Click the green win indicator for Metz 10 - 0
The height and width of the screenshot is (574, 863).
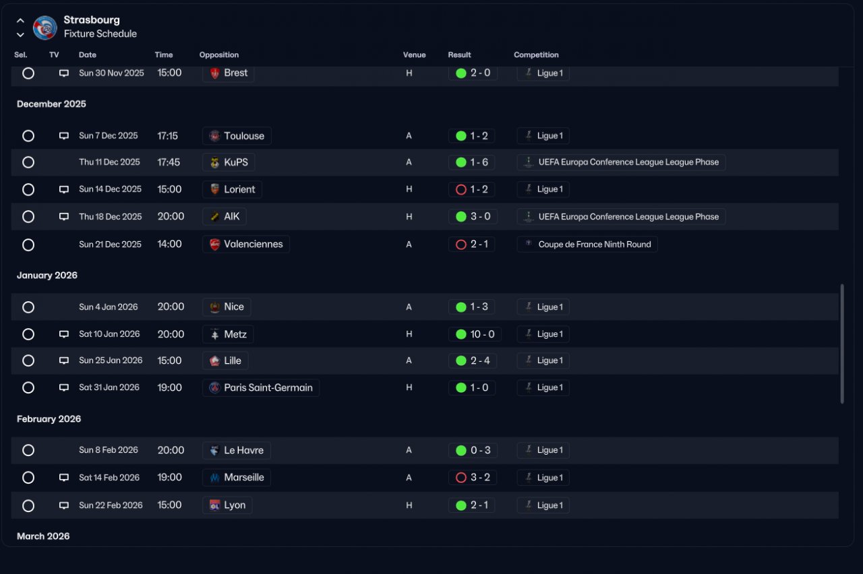click(461, 334)
